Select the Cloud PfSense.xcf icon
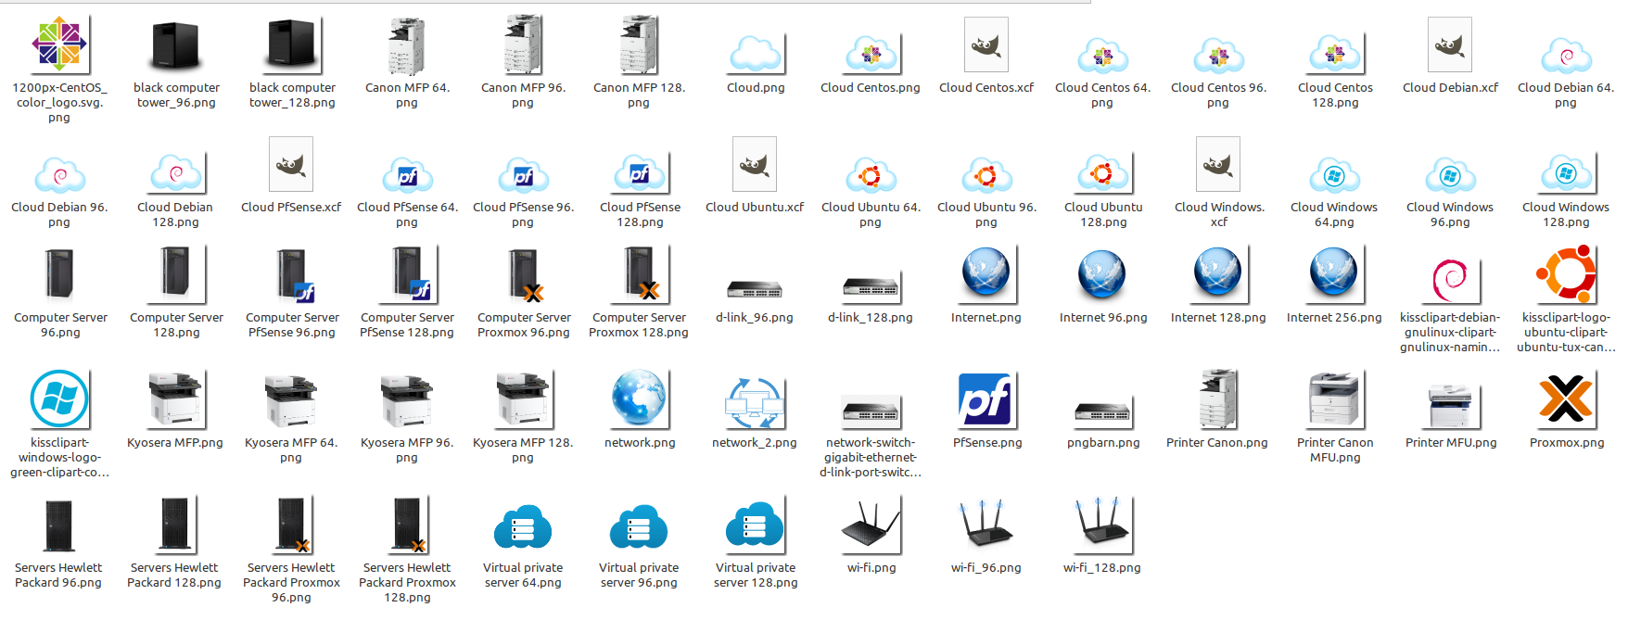This screenshot has height=620, width=1628. click(291, 164)
